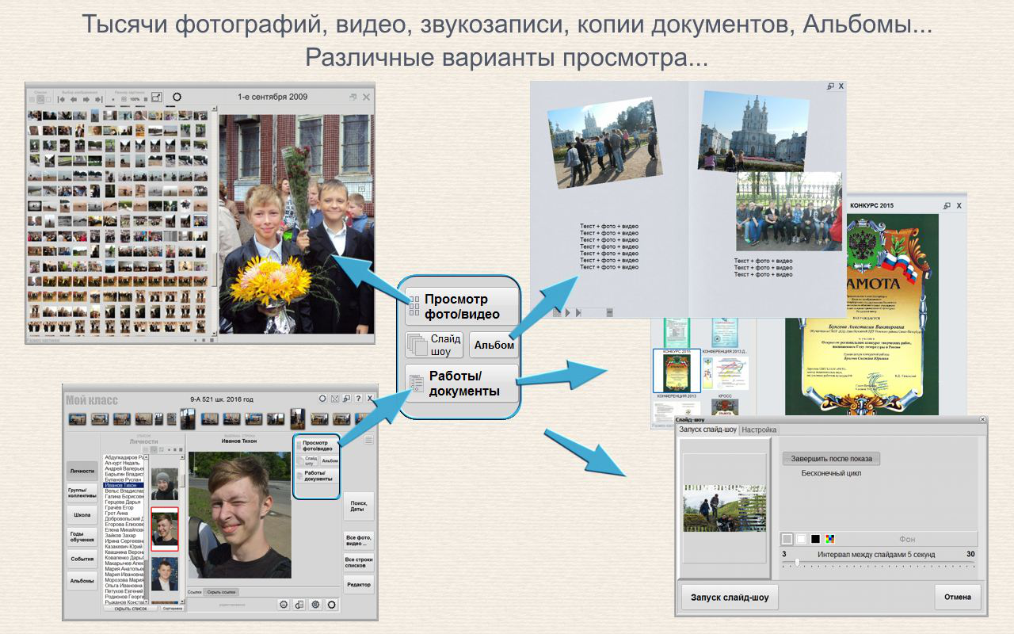The image size is (1014, 634).
Task: Click the Редактор button in Мой класс
Action: click(x=360, y=583)
